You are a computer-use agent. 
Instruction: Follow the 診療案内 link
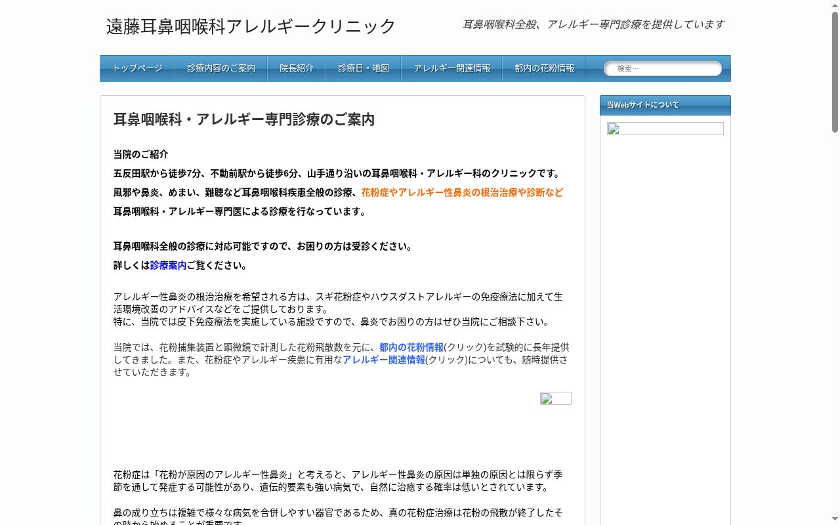pyautogui.click(x=168, y=265)
